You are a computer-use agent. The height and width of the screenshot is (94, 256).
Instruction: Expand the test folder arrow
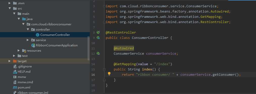(14, 56)
